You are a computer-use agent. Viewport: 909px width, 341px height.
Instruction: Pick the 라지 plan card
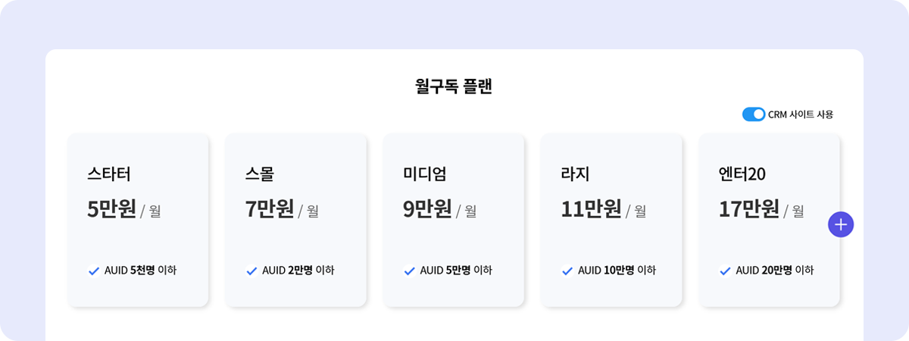pyautogui.click(x=611, y=221)
